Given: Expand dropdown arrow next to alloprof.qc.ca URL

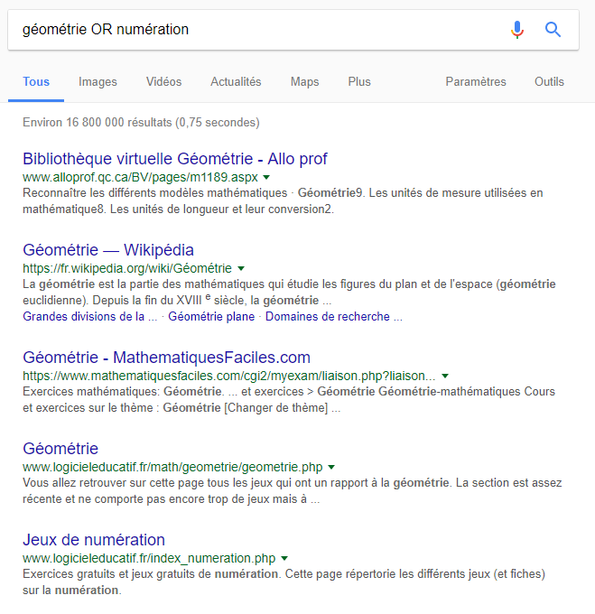Looking at the screenshot, I should tap(266, 177).
